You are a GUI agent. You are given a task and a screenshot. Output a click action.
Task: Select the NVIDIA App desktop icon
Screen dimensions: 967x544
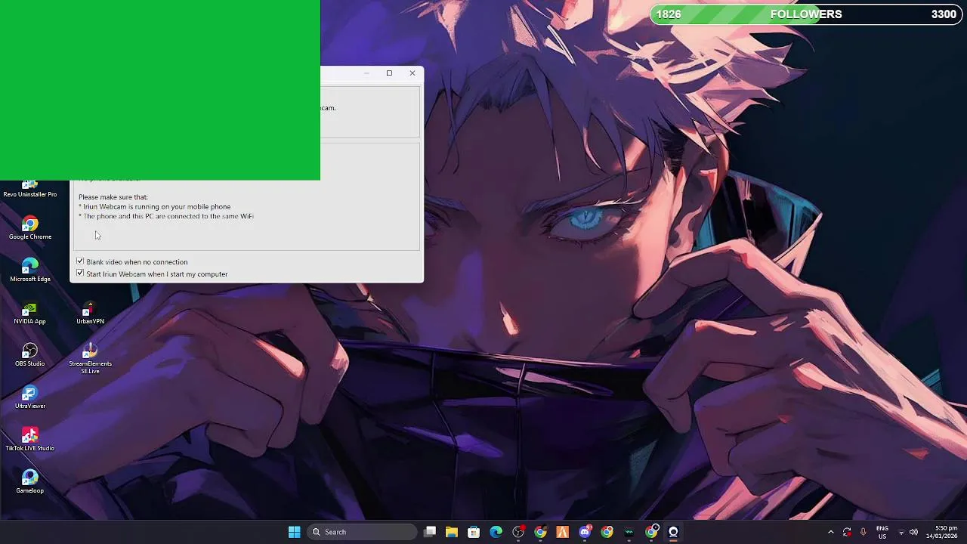(x=30, y=313)
